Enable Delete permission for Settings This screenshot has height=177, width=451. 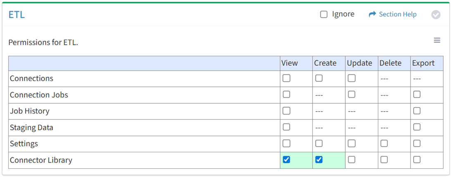pyautogui.click(x=384, y=144)
